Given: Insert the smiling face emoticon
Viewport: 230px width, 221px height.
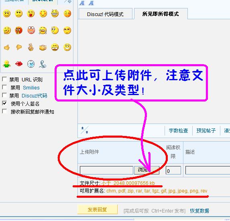Looking at the screenshot, I should (7, 14).
